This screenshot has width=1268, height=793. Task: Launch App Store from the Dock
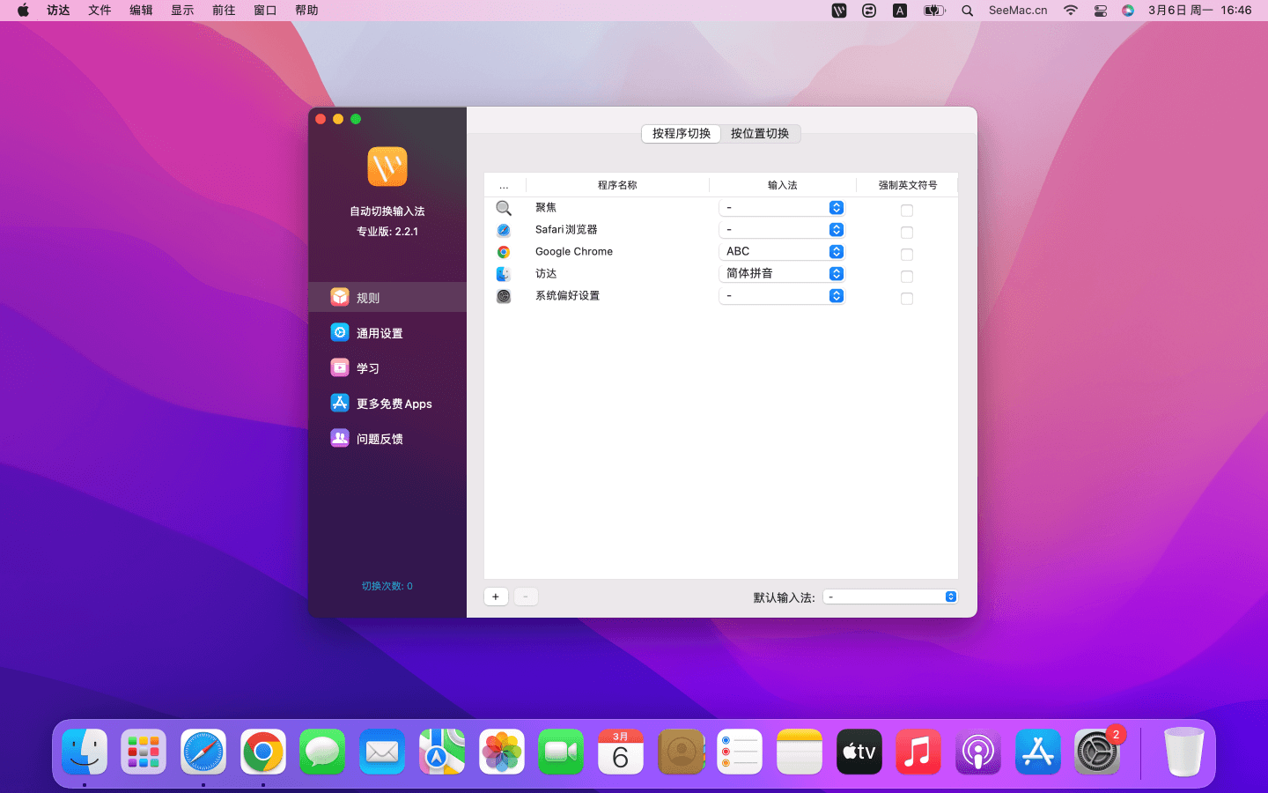click(x=1037, y=752)
